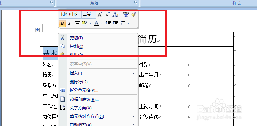Open quick styles with the A-brush icon

tap(115, 15)
